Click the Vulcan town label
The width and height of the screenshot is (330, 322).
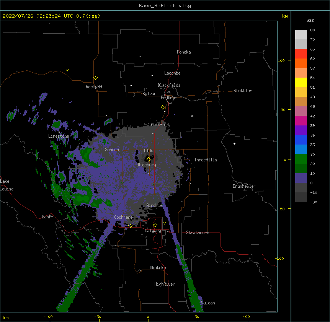[x=208, y=303]
